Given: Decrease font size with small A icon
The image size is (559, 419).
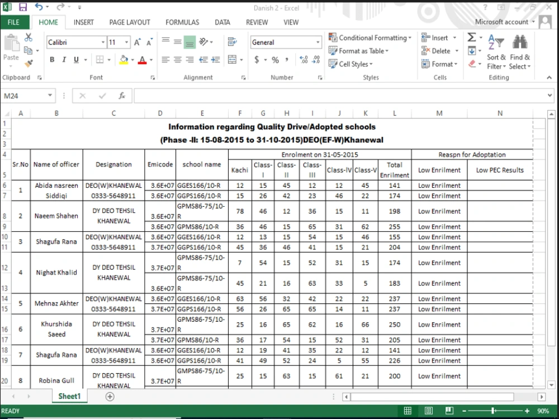Looking at the screenshot, I should pos(149,42).
